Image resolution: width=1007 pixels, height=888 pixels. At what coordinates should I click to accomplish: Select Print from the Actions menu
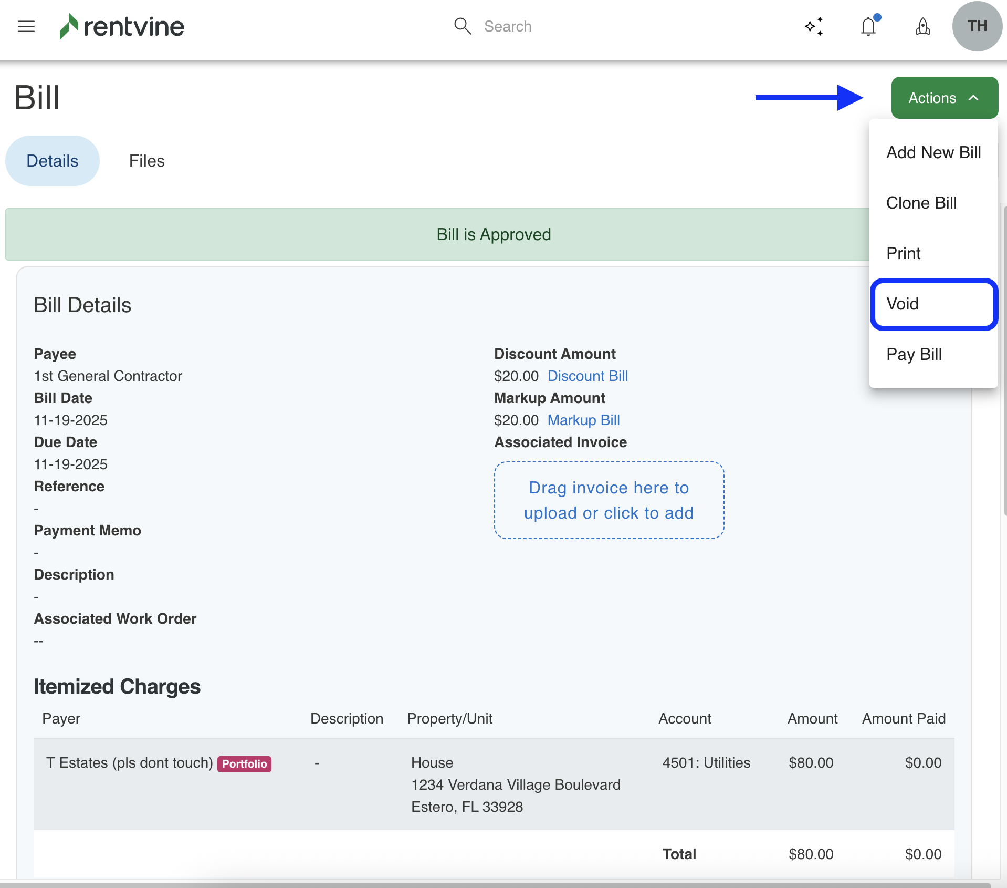903,254
